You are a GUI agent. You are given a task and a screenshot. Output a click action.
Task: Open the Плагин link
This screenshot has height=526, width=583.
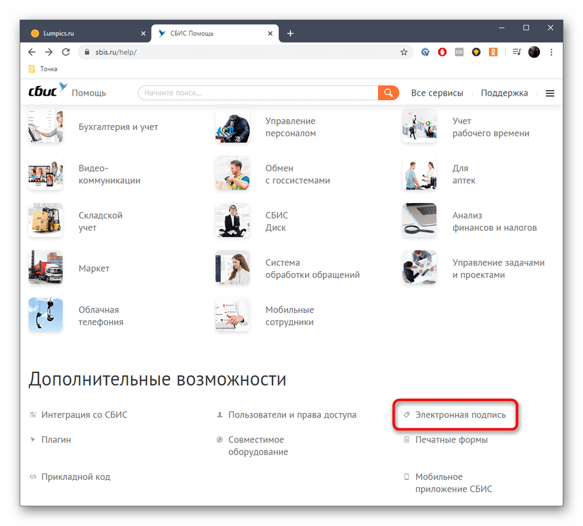tap(56, 439)
